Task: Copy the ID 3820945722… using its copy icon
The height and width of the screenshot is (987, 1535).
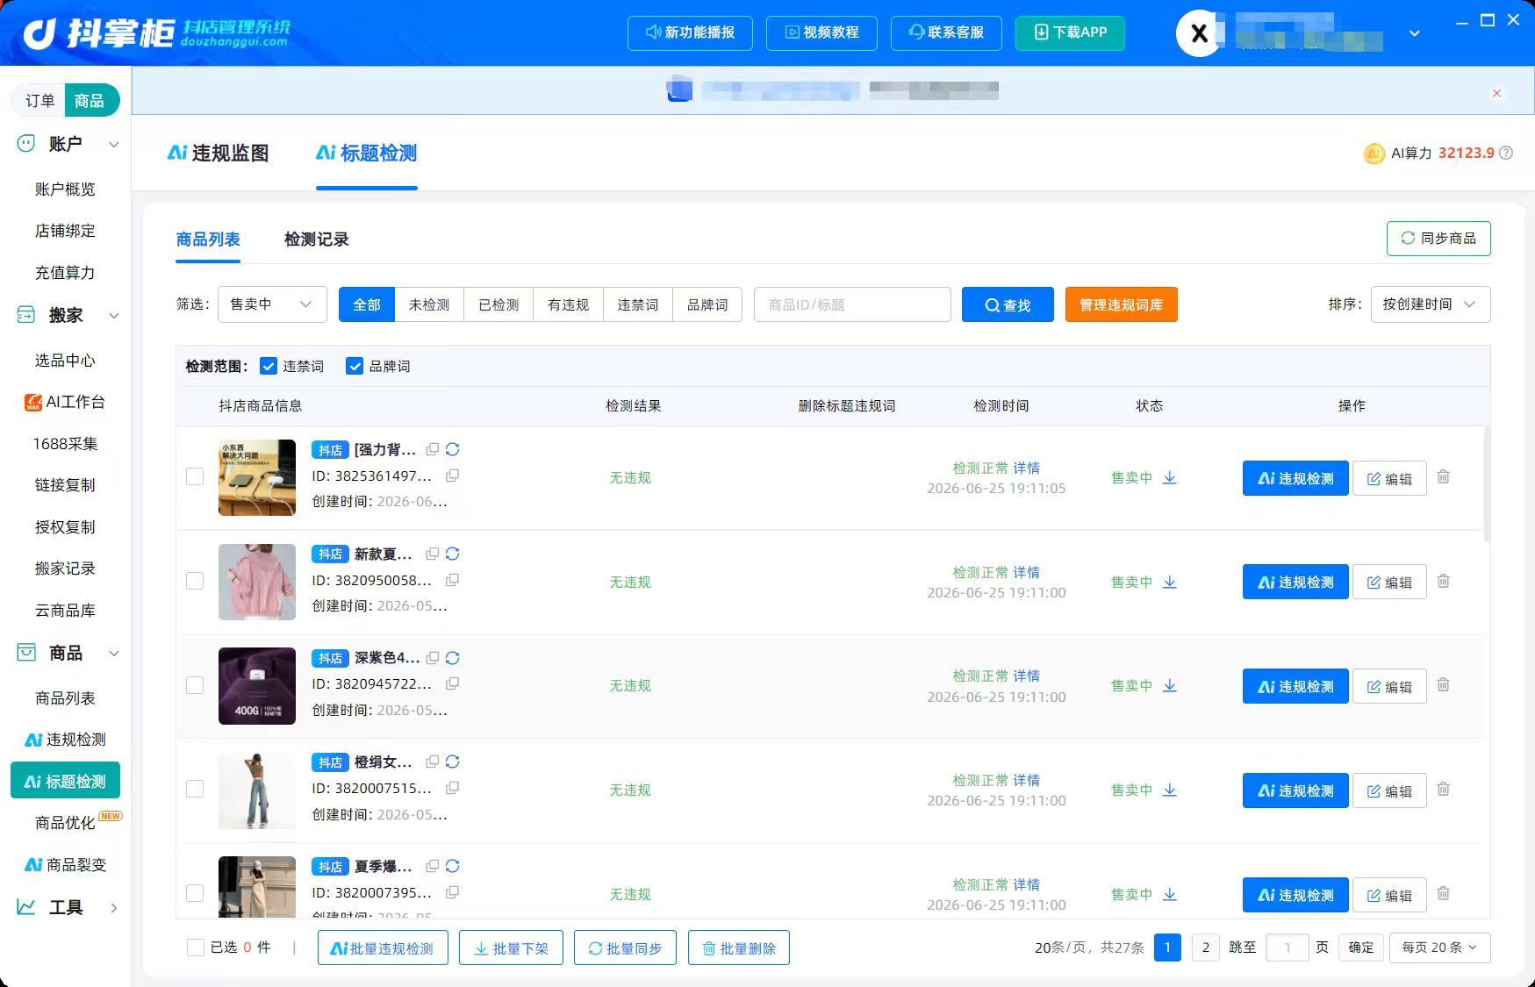Action: click(453, 683)
